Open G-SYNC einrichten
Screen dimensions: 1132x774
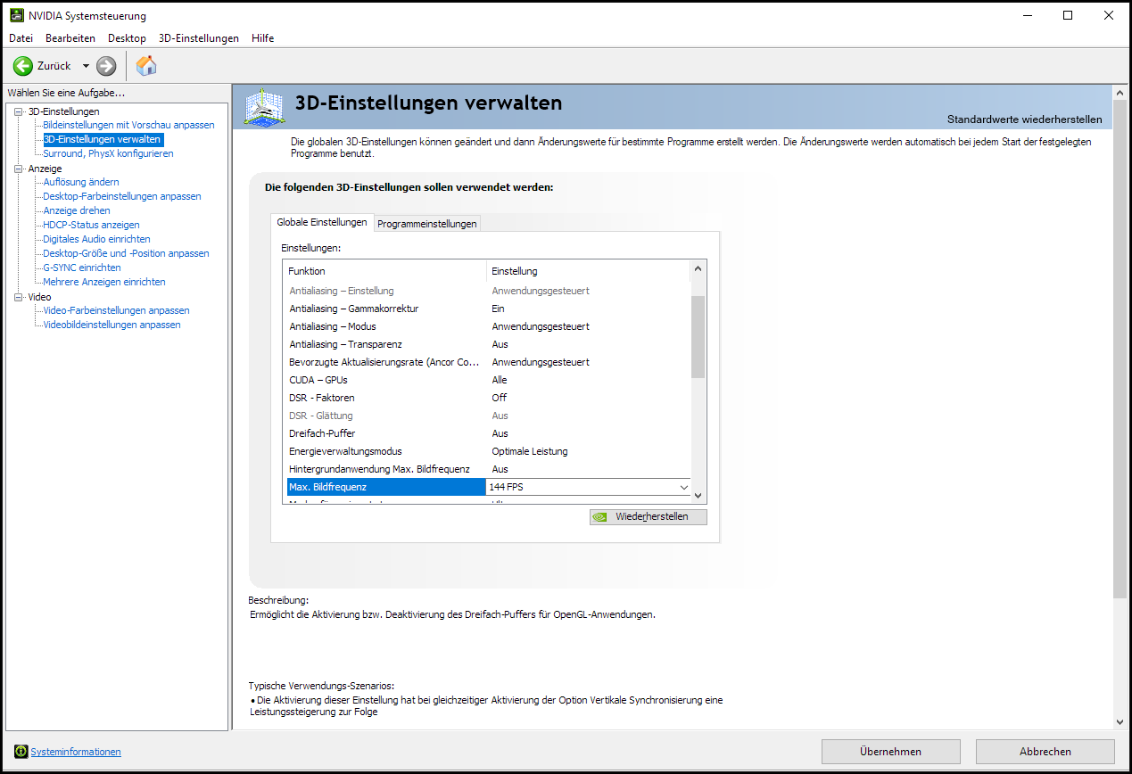point(82,268)
